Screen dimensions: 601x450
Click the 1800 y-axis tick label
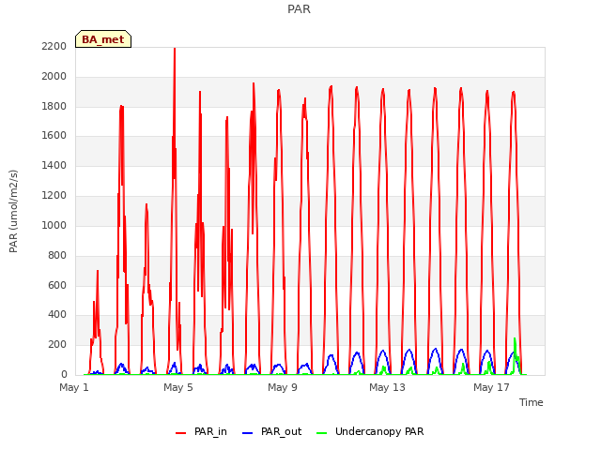tap(54, 106)
